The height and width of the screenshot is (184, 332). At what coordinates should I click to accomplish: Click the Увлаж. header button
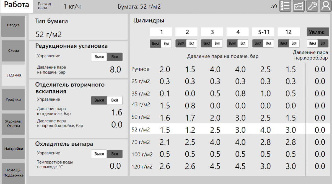coord(318,32)
